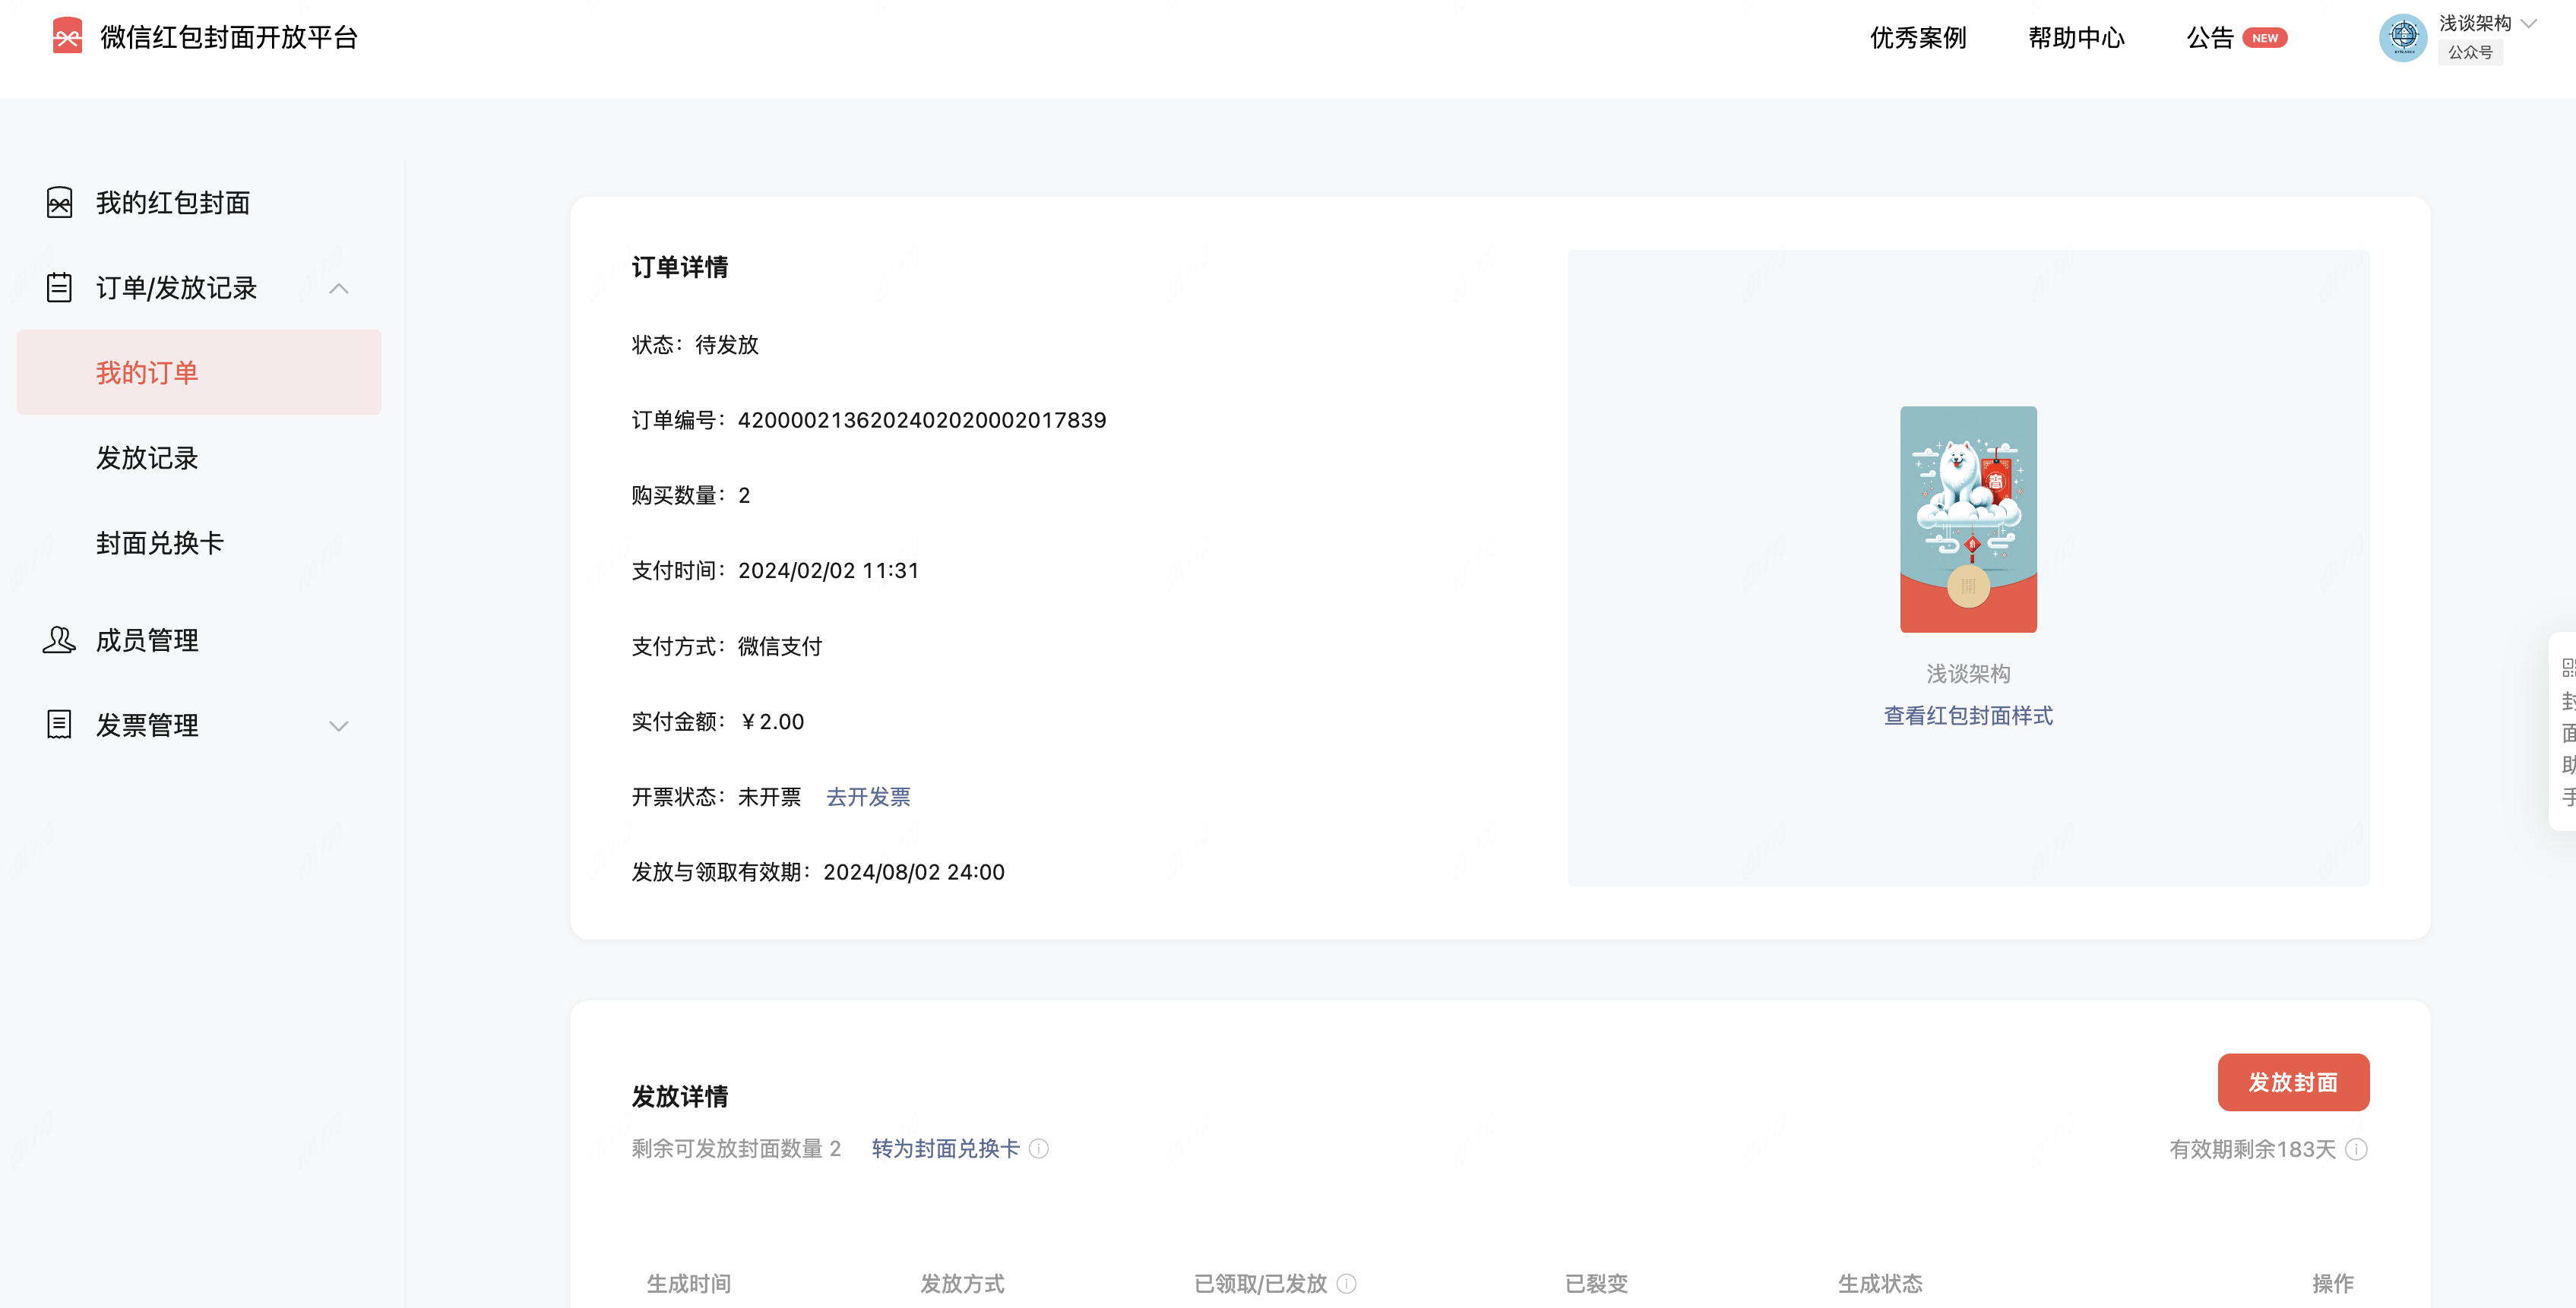Viewport: 2576px width, 1308px height.
Task: Open the 浅谈架构 account dropdown arrow
Action: click(2529, 23)
